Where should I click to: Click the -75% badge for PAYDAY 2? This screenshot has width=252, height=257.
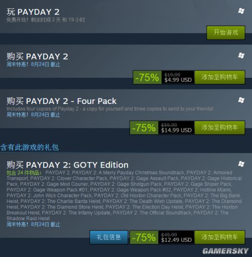(147, 77)
